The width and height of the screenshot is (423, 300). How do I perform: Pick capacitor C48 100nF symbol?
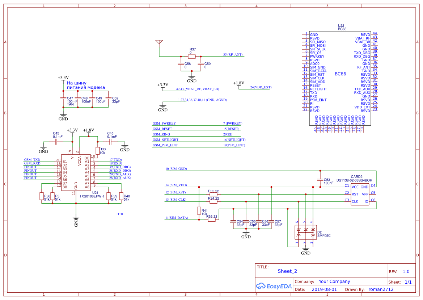pos(78,99)
